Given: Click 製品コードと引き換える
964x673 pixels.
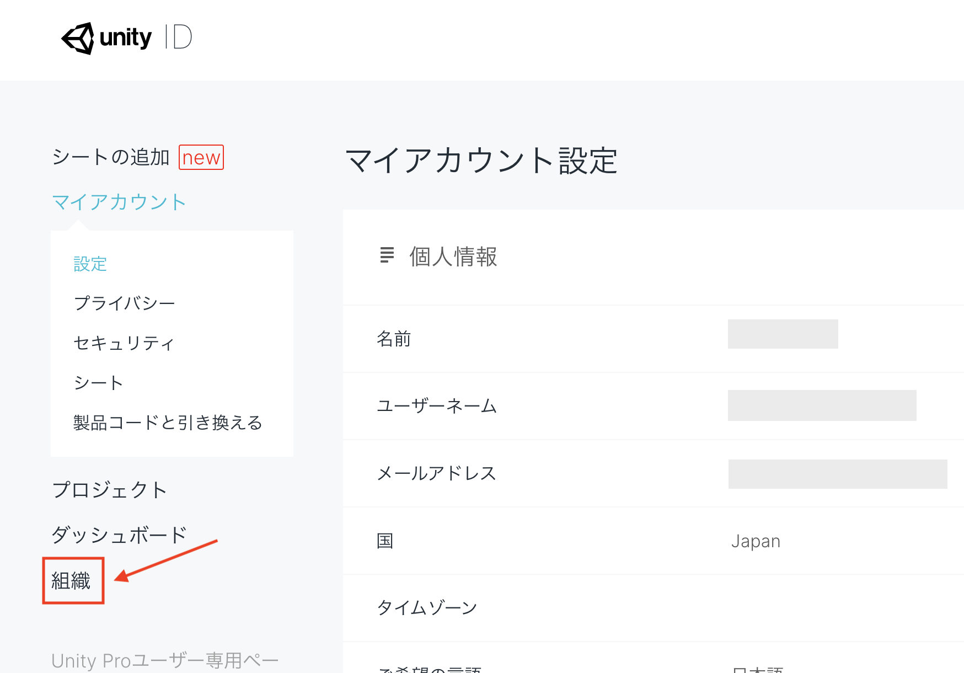Looking at the screenshot, I should [168, 423].
